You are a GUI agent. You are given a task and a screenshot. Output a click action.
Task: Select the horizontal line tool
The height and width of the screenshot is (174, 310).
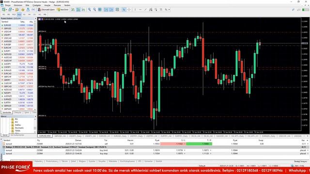(140, 10)
